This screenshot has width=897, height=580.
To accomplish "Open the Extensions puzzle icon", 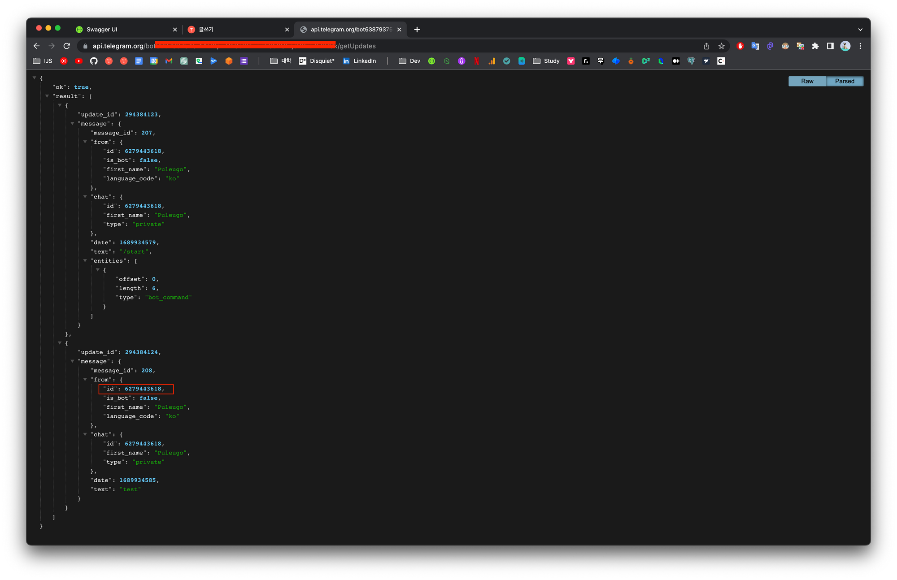I will coord(815,46).
